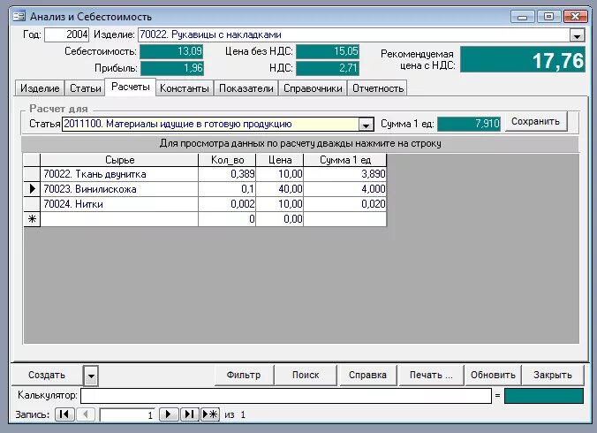This screenshot has height=433, width=597.
Task: Select the row marker of Винилискожа row
Action: pos(32,189)
